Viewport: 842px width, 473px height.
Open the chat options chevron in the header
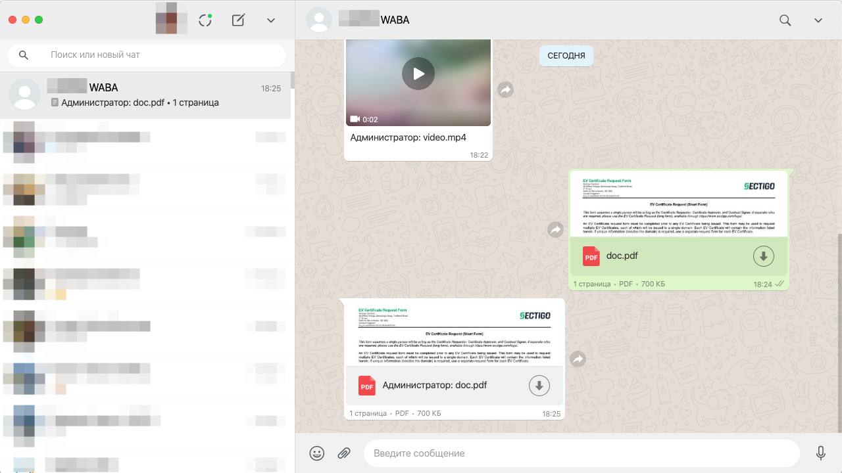(818, 20)
